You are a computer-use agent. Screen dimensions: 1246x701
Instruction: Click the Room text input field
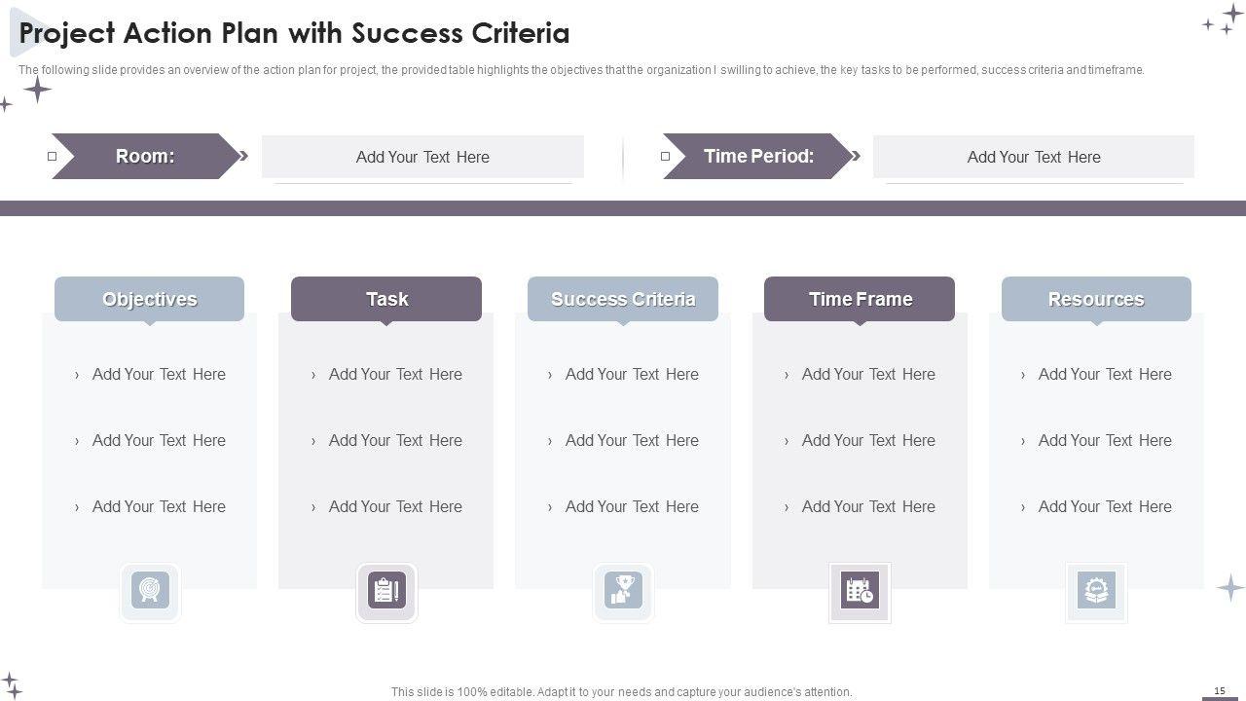click(x=422, y=157)
